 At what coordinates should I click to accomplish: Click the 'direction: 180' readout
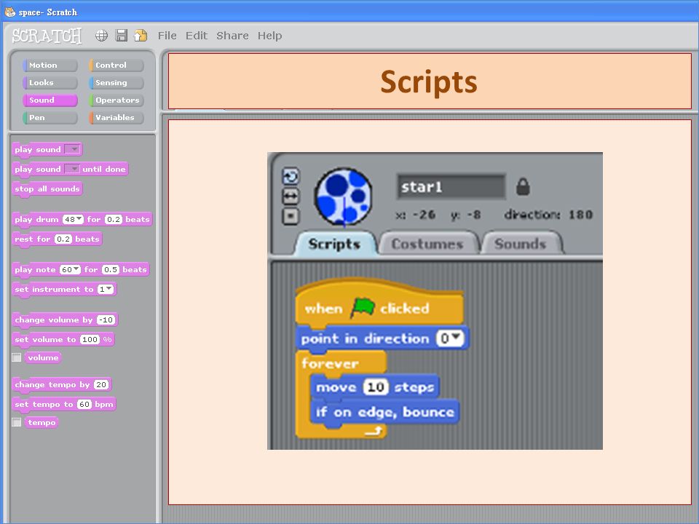pyautogui.click(x=548, y=215)
